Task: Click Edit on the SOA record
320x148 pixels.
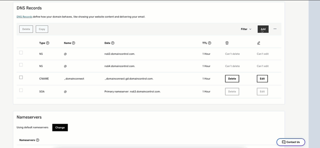Action: (262, 91)
